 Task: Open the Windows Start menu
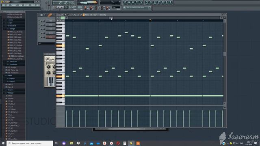(x=3, y=143)
